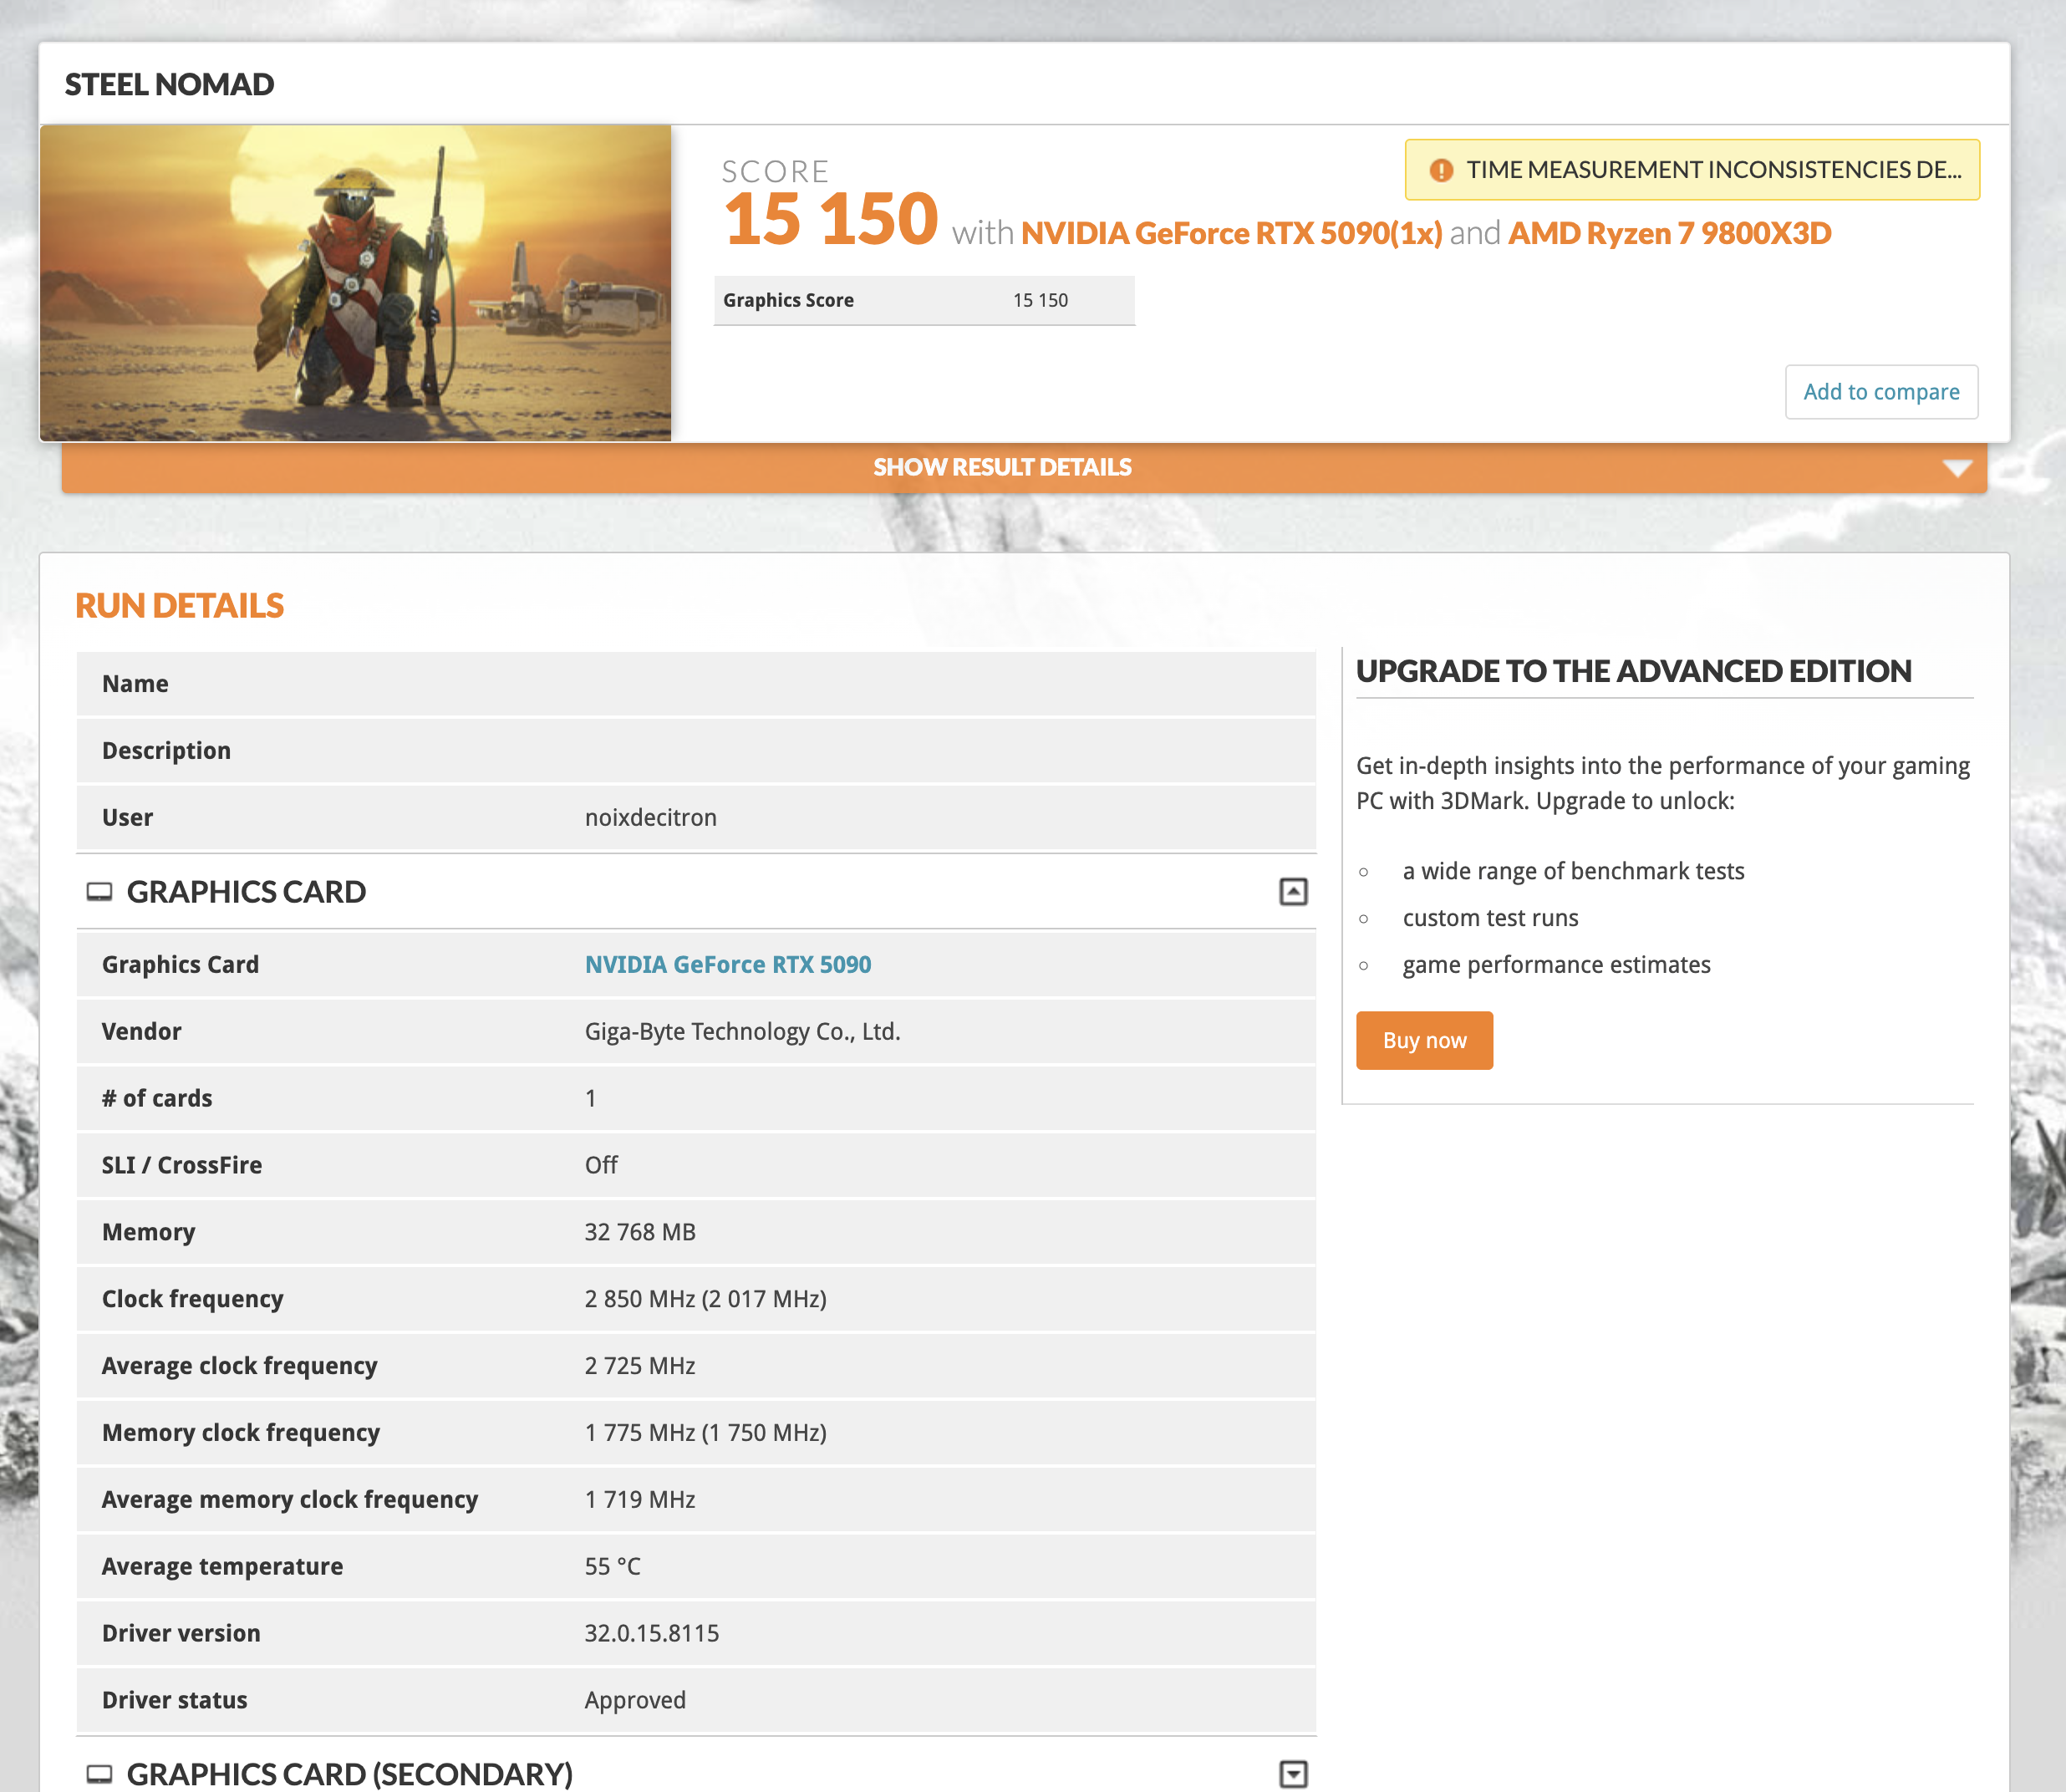Viewport: 2066px width, 1792px height.
Task: Open the NVIDIA GeForce RTX 5090 link
Action: 727,964
